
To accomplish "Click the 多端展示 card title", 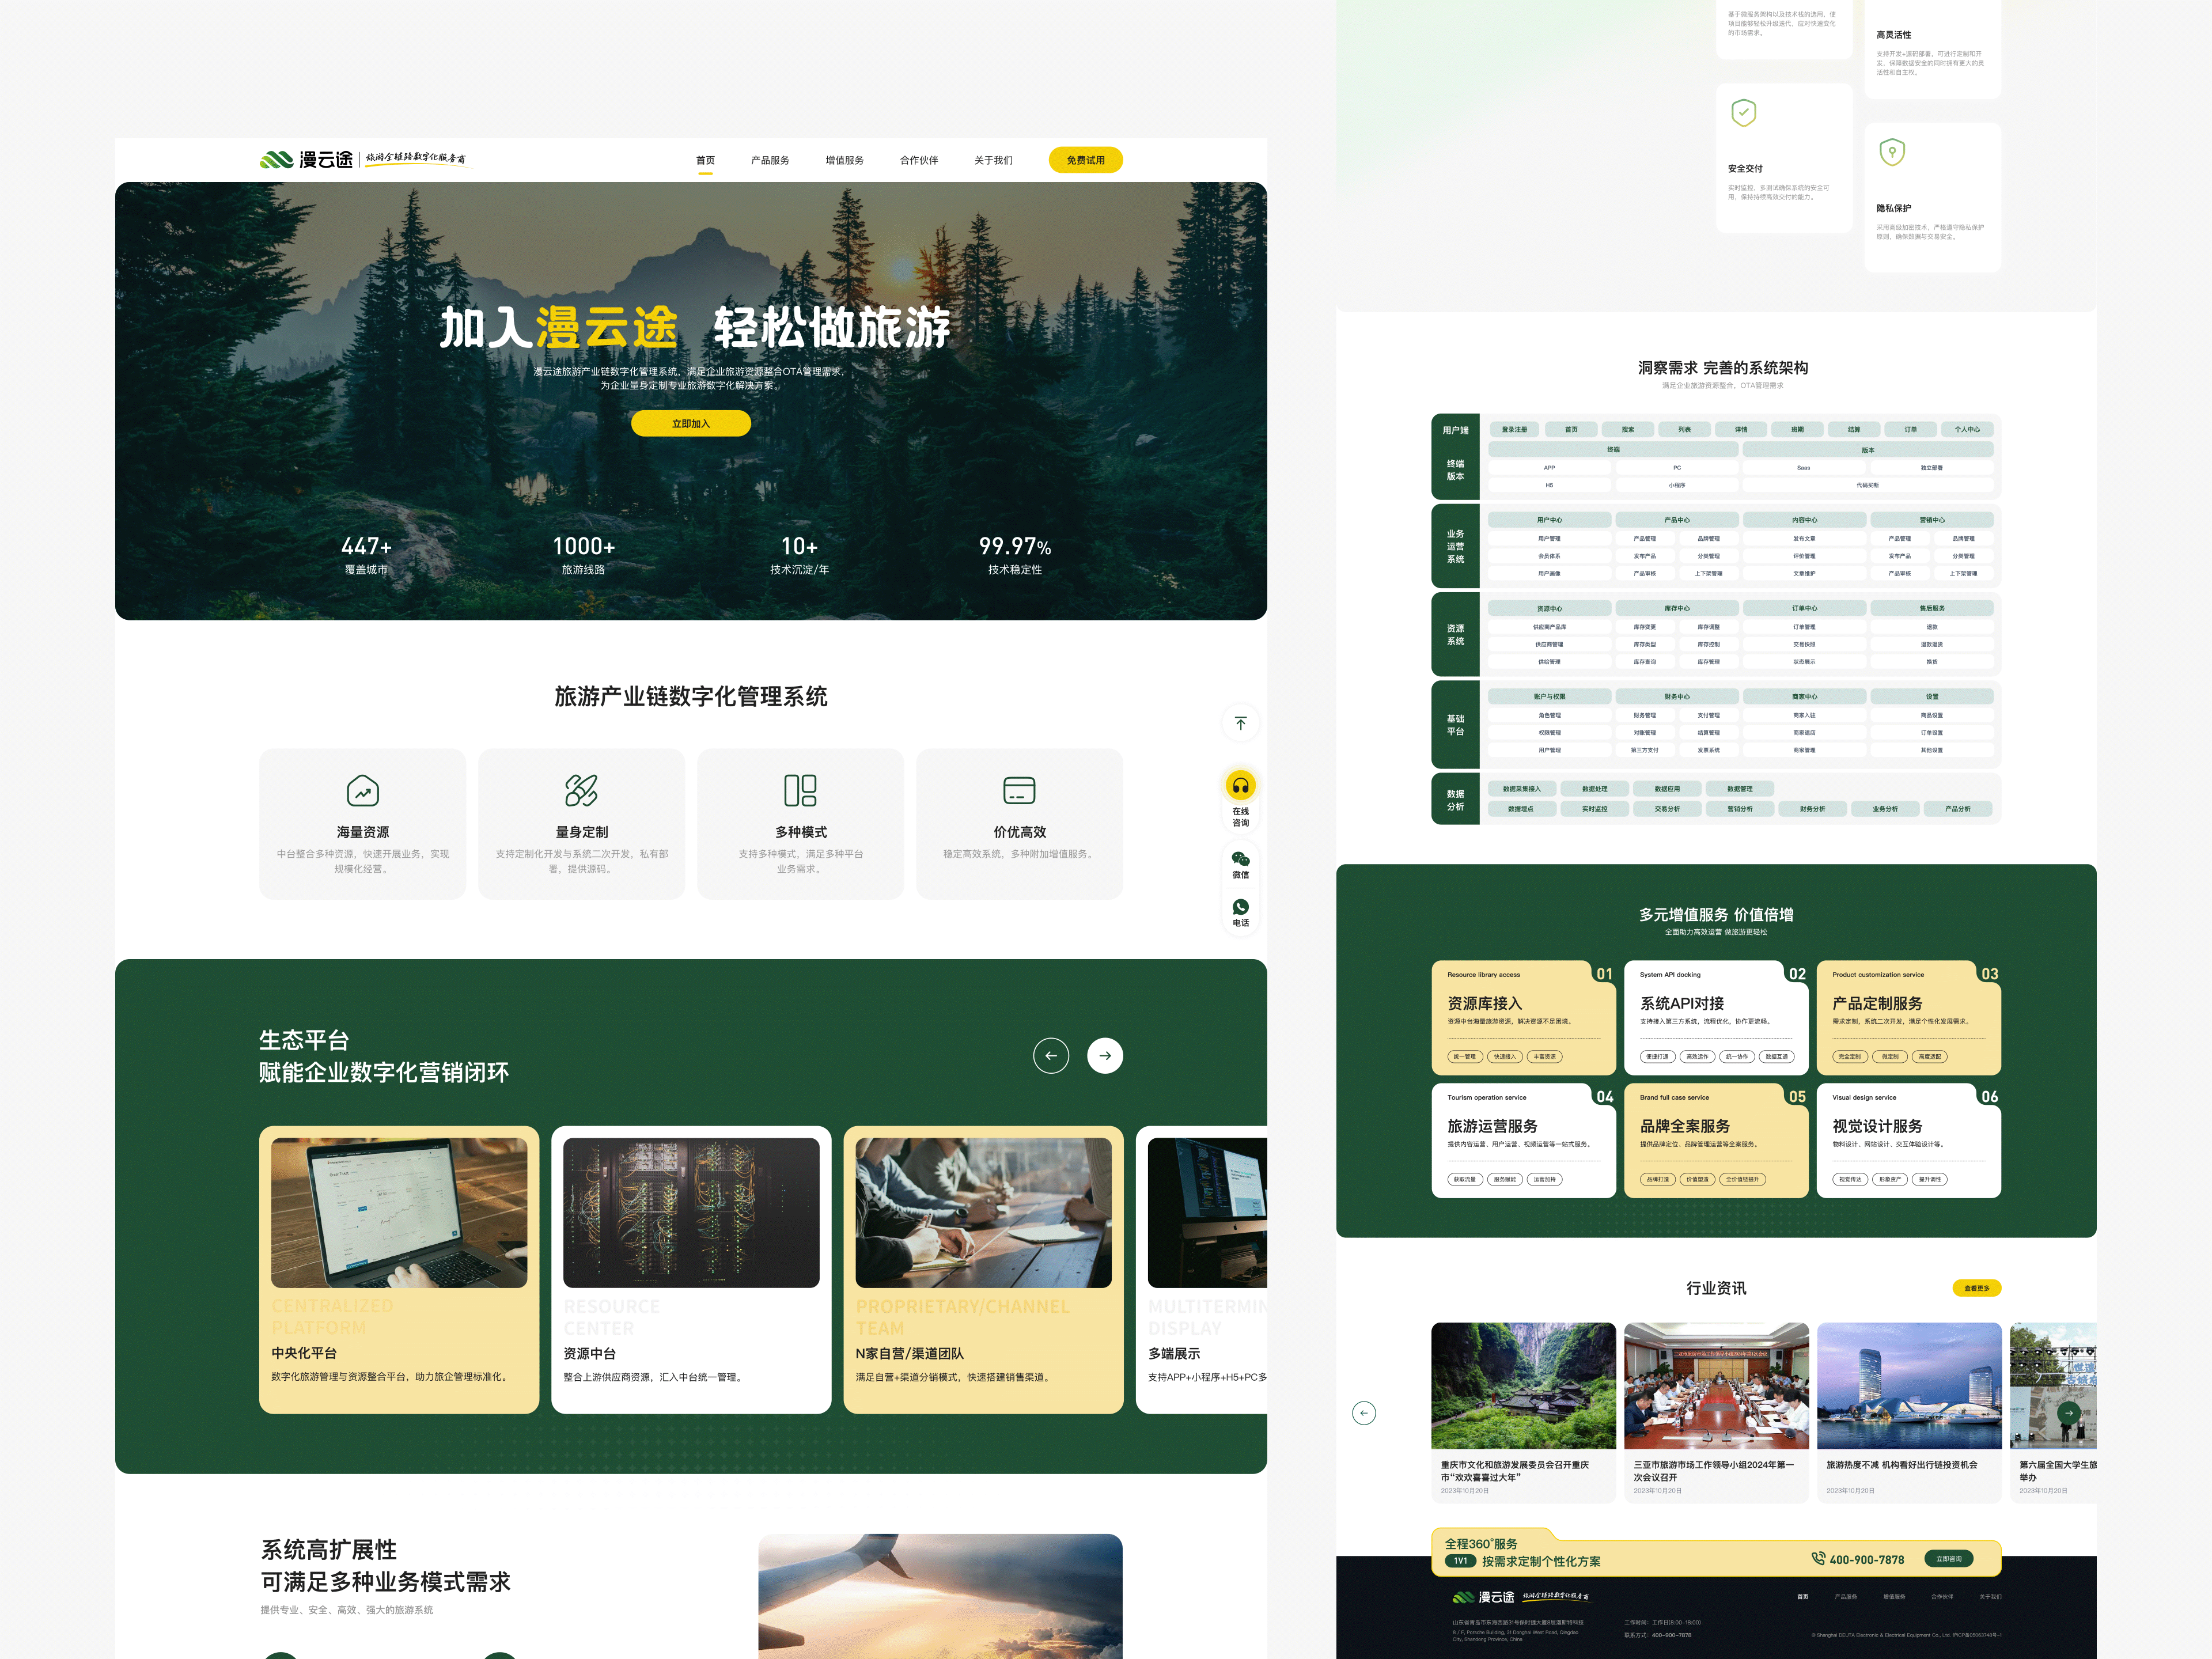I will pos(1173,1353).
